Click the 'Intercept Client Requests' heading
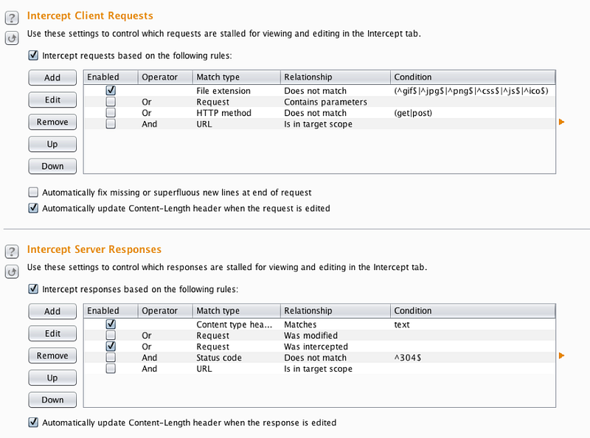Viewport: 590px width, 438px height. pyautogui.click(x=90, y=15)
